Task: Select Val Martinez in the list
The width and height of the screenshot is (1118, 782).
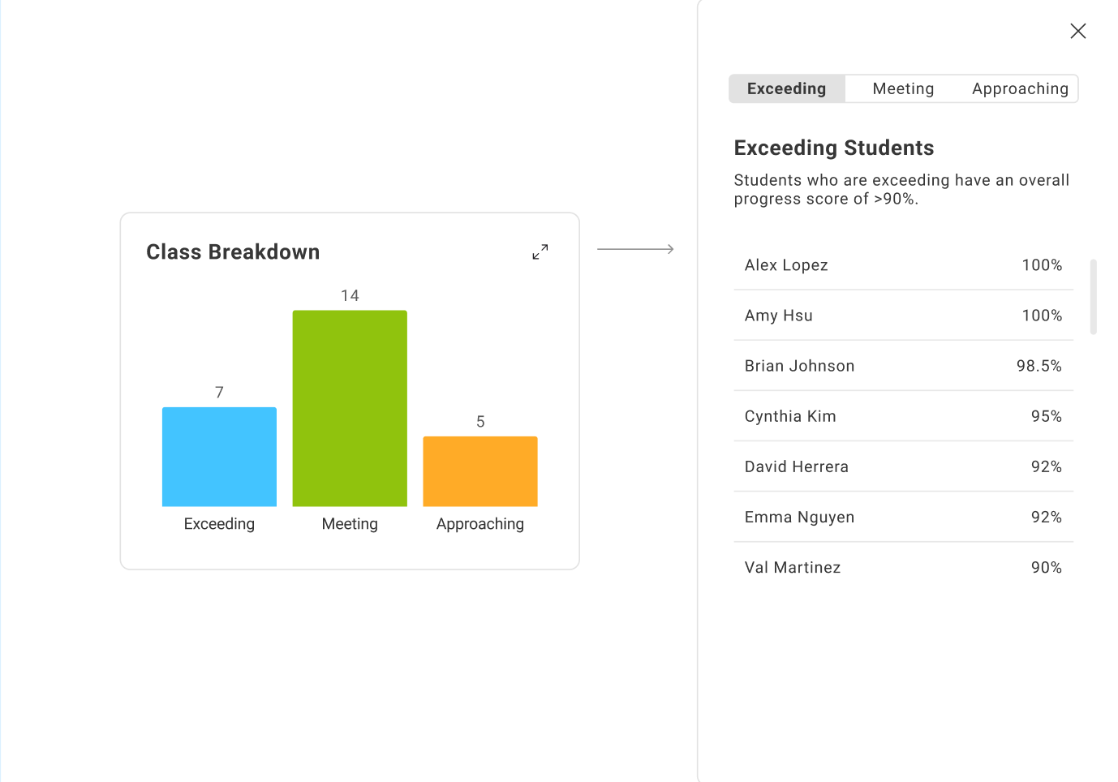Action: pyautogui.click(x=903, y=567)
